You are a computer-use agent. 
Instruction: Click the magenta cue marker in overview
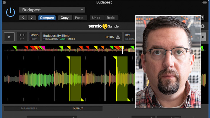pyautogui.click(x=43, y=48)
